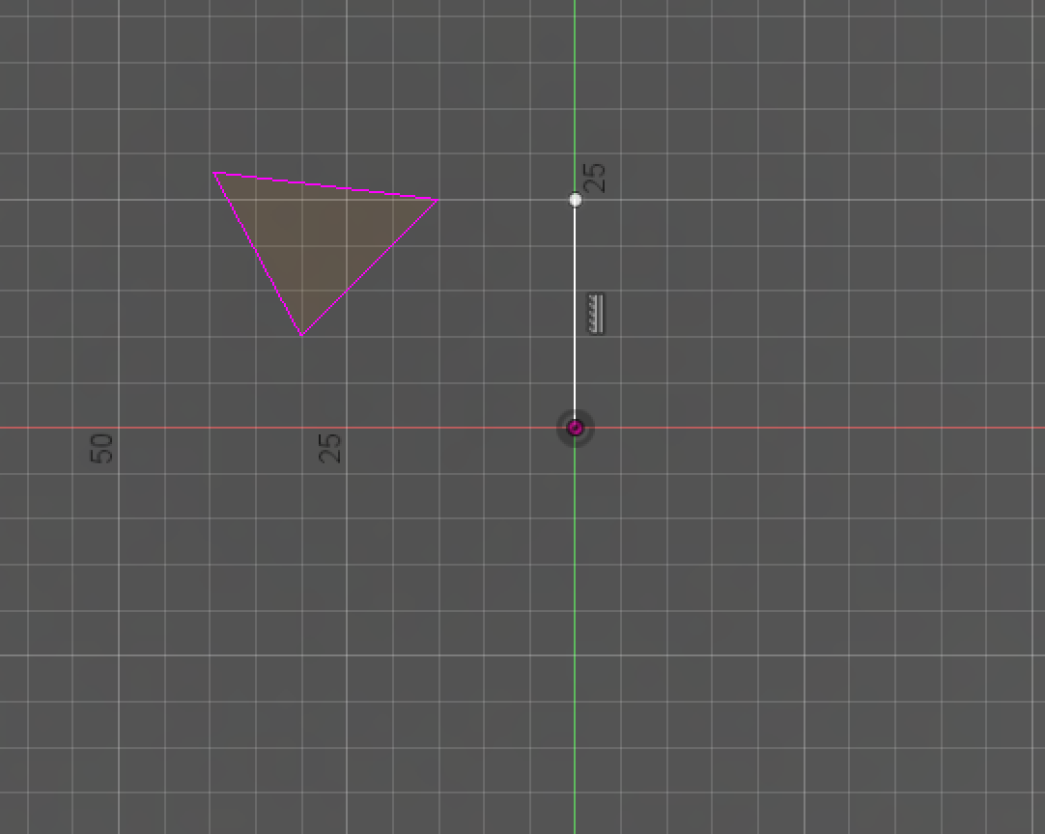Click the vertical constraint icon beside the line
This screenshot has width=1045, height=834.
(596, 314)
